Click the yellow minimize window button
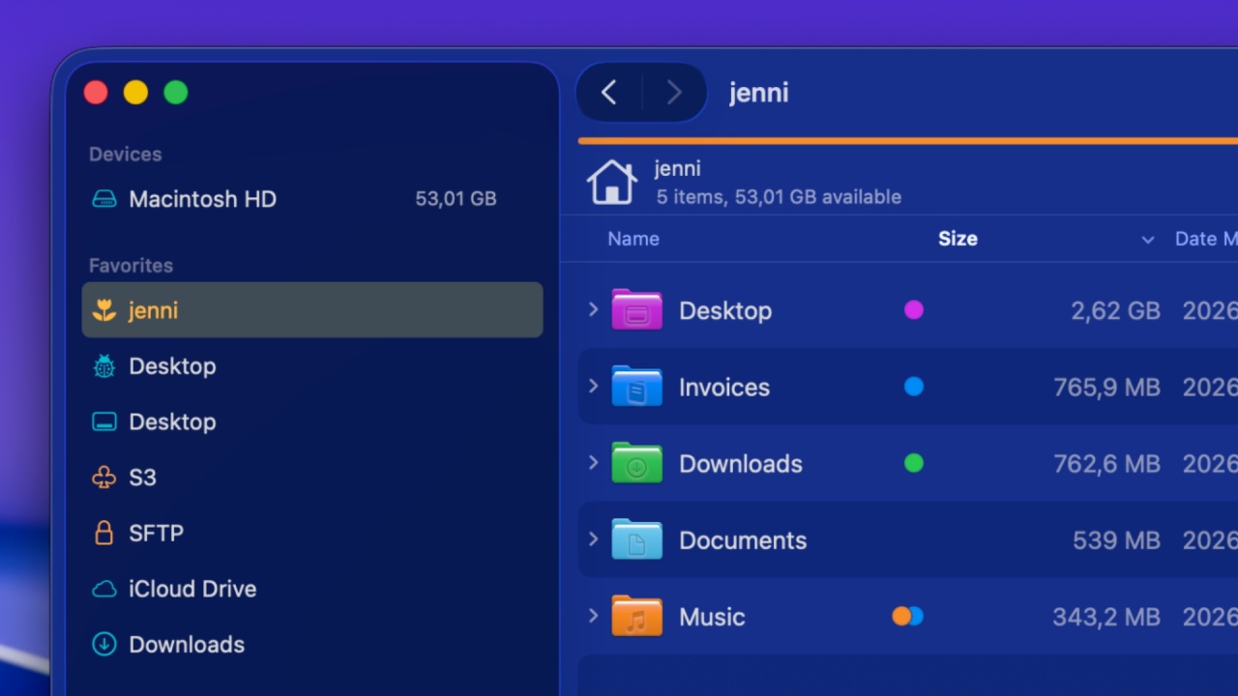The height and width of the screenshot is (696, 1238). (135, 93)
